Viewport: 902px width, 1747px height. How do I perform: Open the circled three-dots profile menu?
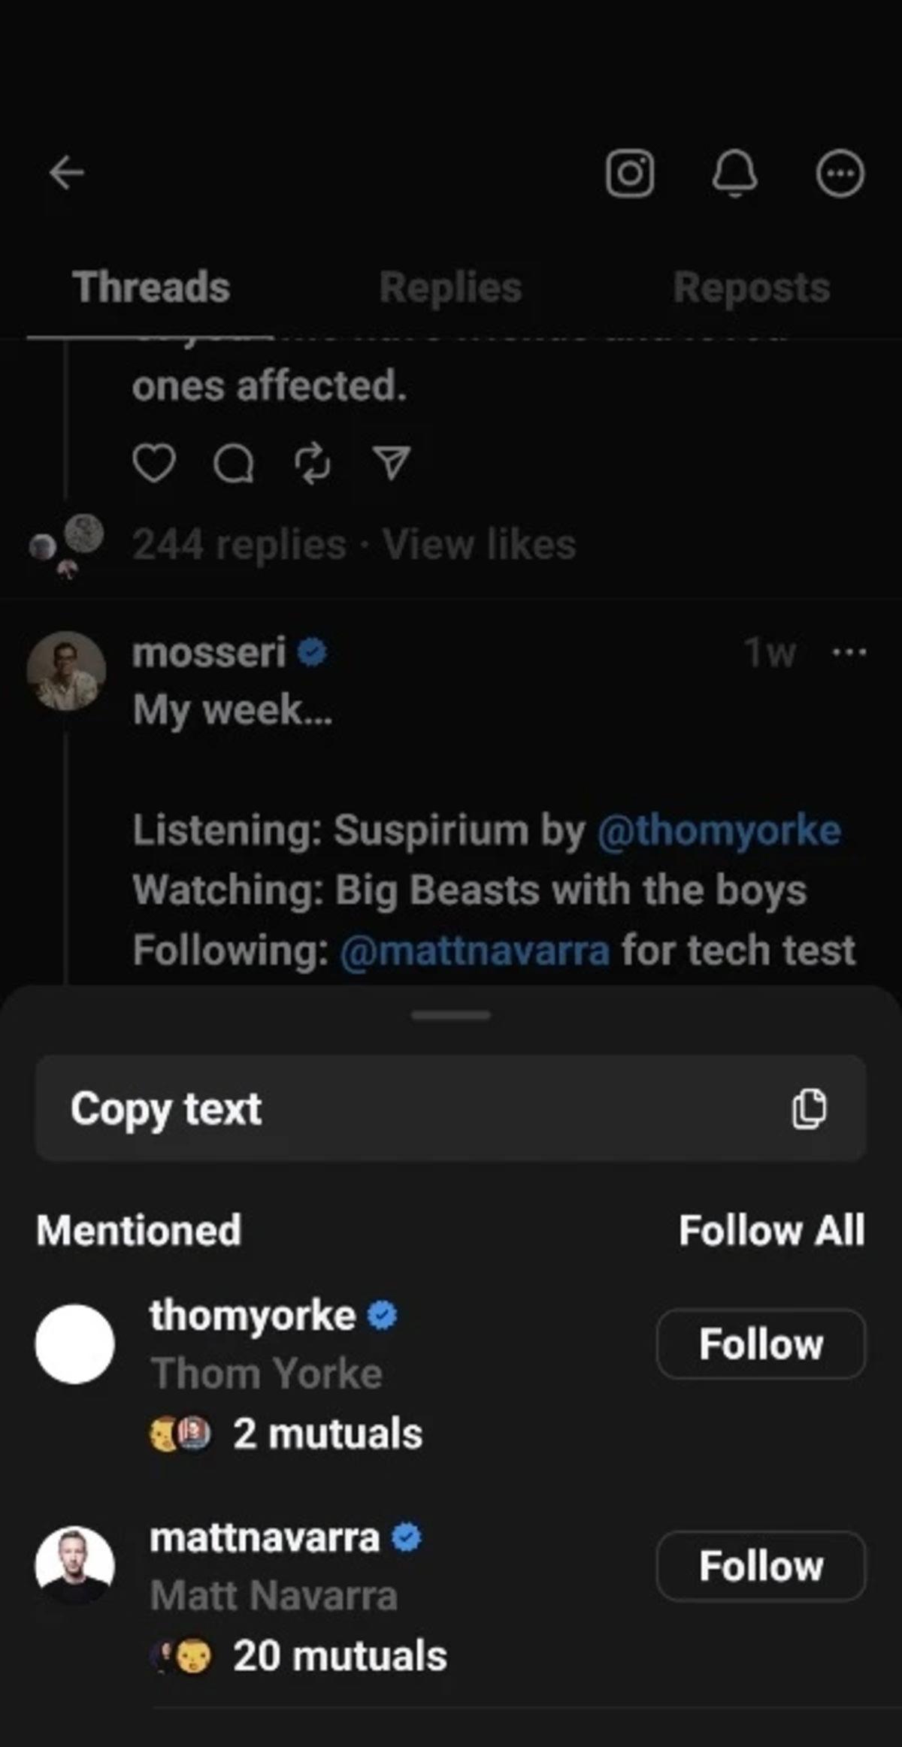click(x=840, y=174)
